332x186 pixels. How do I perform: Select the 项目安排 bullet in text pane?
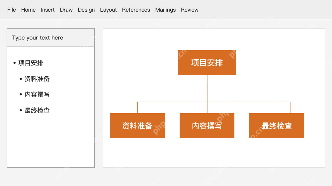pyautogui.click(x=31, y=63)
